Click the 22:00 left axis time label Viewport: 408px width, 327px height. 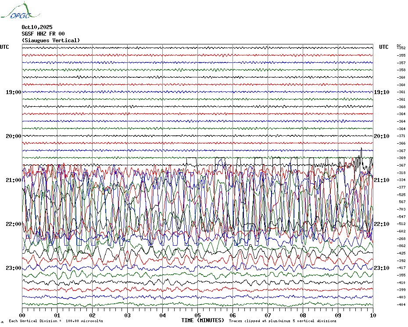(x=13, y=224)
